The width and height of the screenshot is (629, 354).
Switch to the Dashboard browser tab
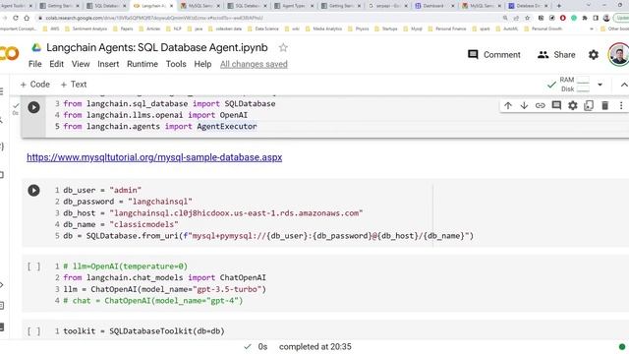click(x=433, y=6)
